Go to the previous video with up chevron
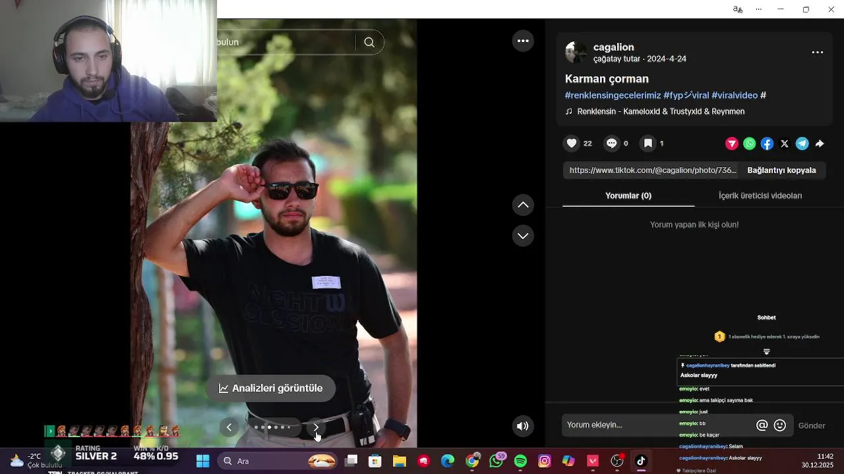Screen dimensions: 844x474 pyautogui.click(x=523, y=205)
